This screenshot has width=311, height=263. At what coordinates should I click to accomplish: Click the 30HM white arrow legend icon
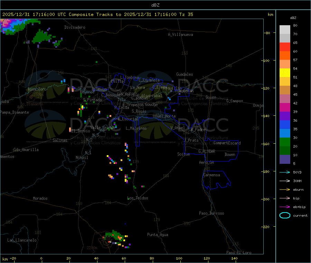(x=285, y=181)
